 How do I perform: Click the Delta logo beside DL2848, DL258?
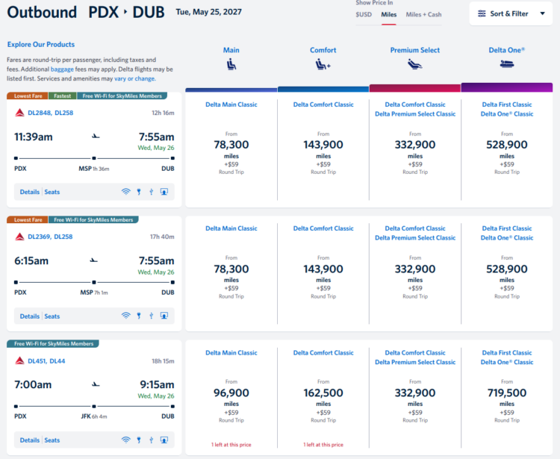tap(19, 113)
